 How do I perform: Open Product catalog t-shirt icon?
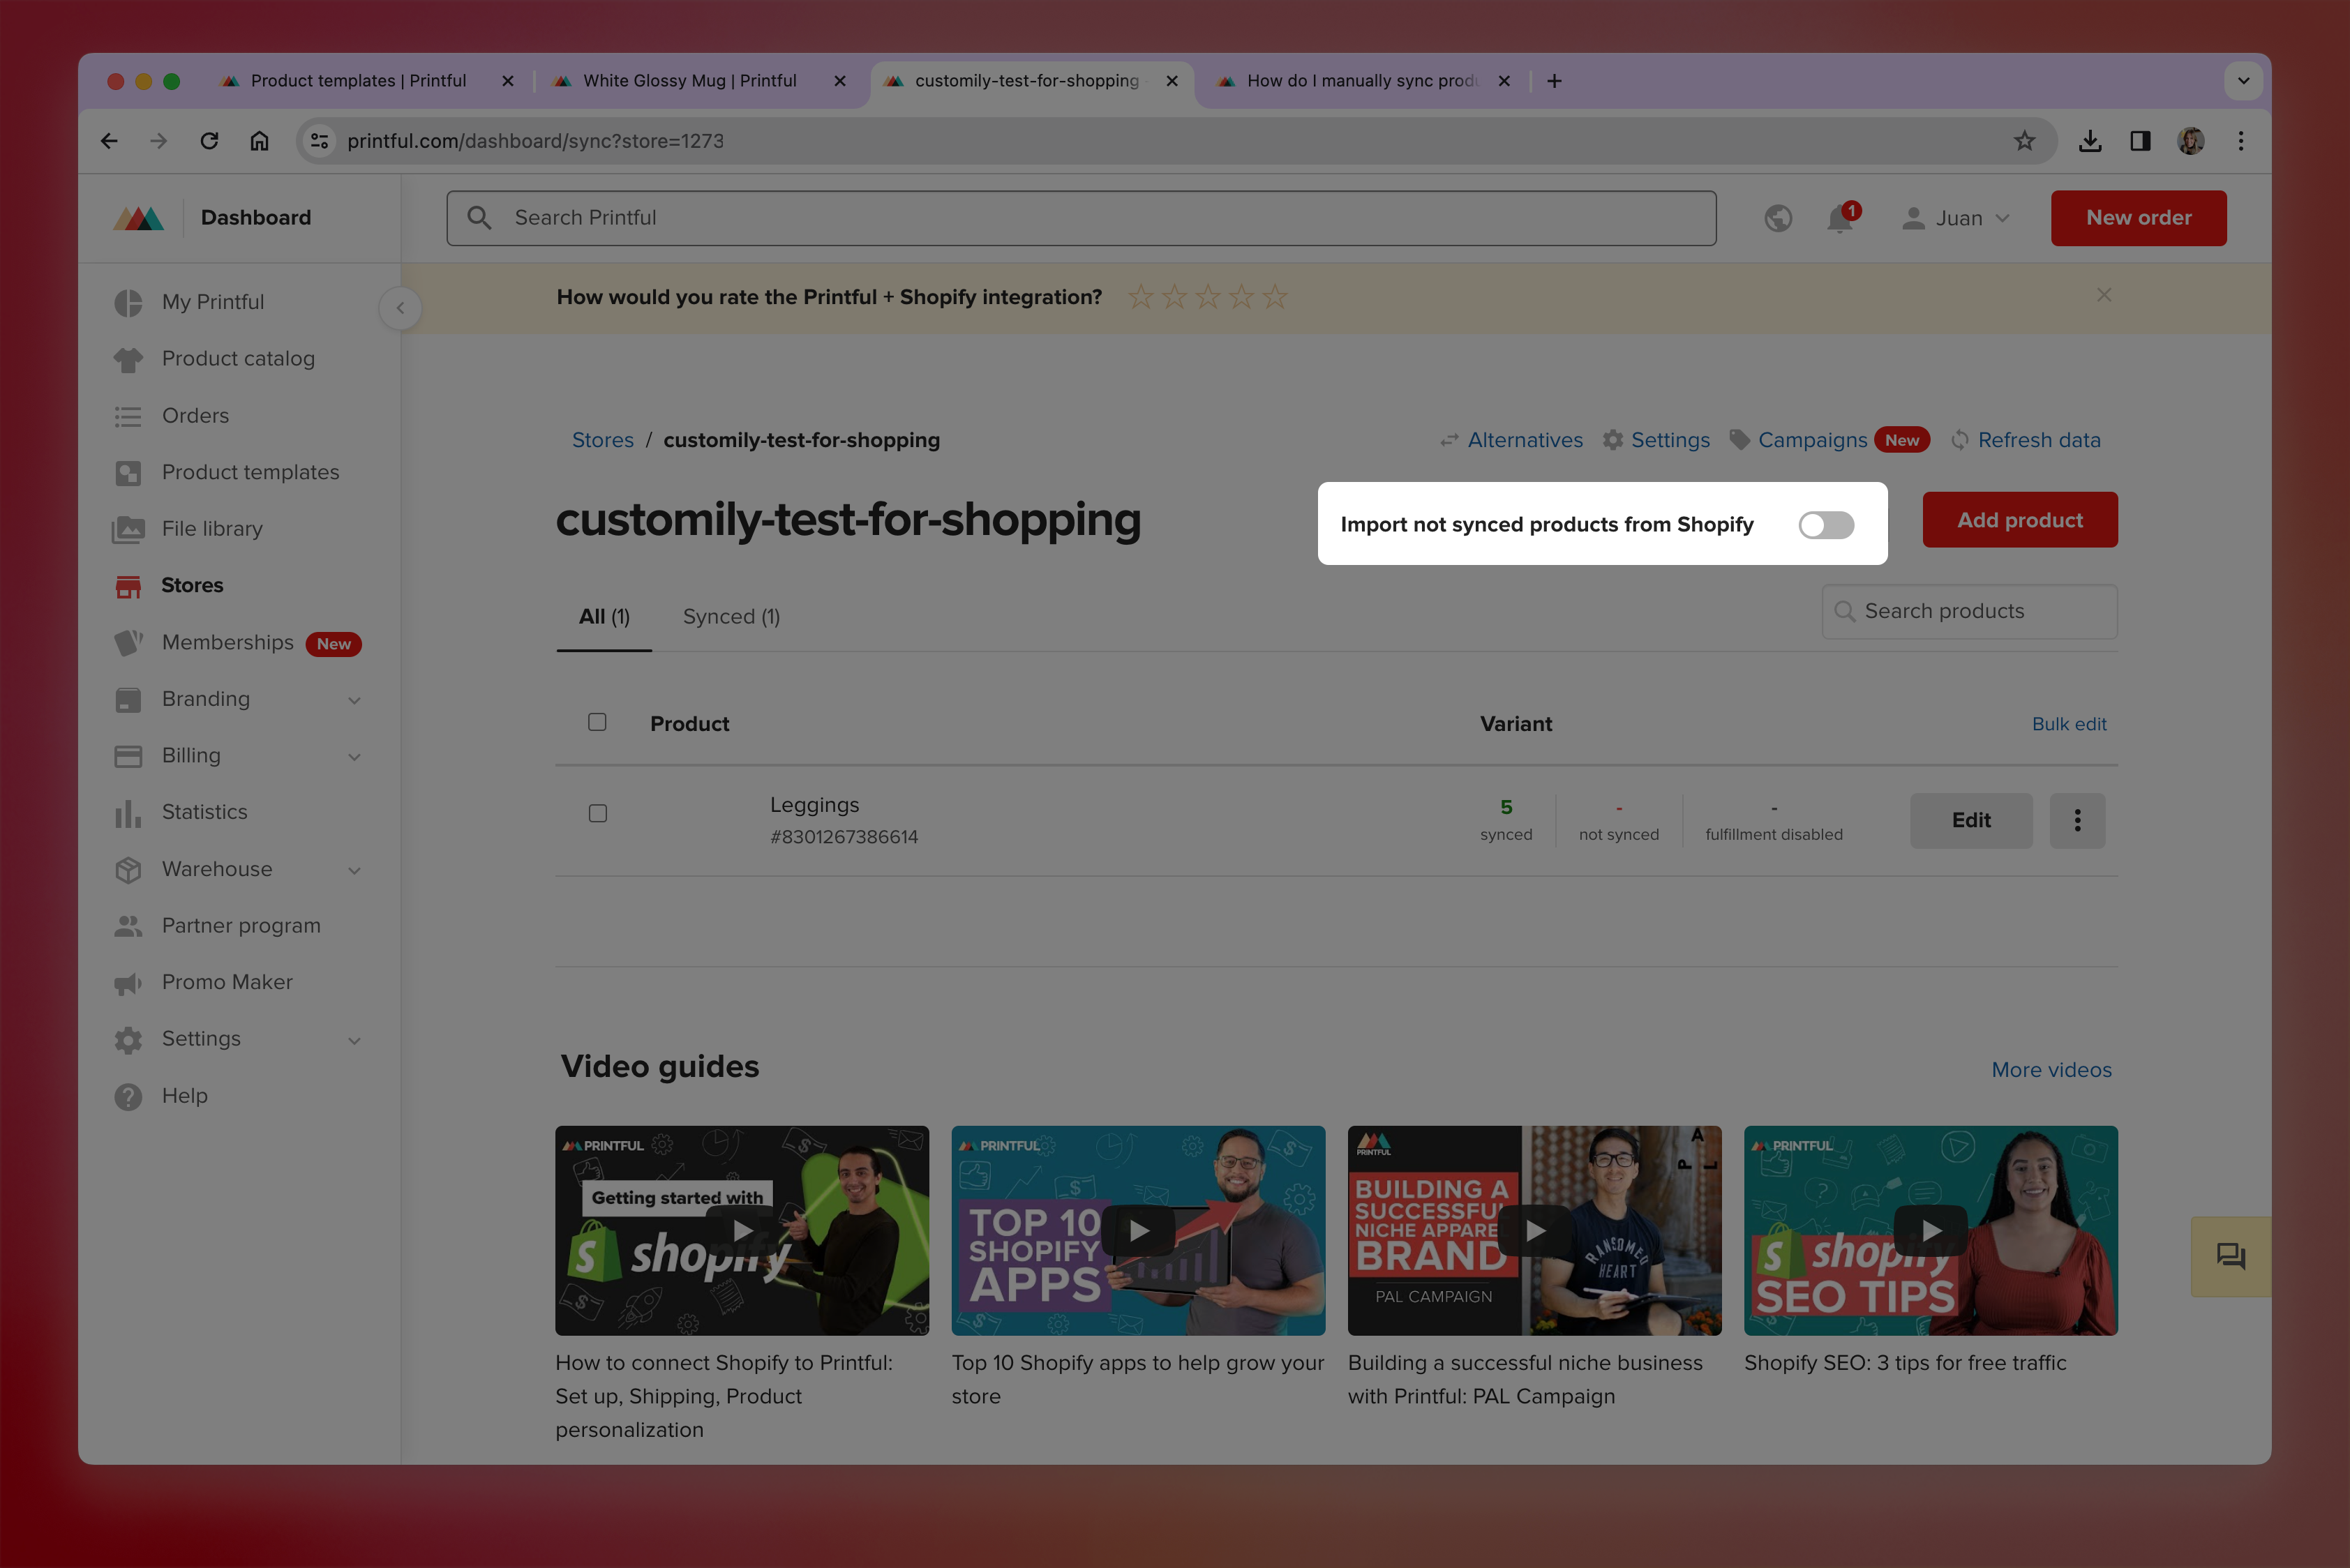click(128, 359)
